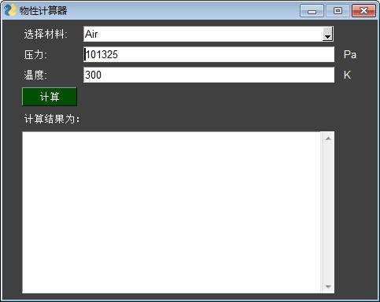Maximize the 物性计算器 window
The height and width of the screenshot is (302, 380).
(x=338, y=11)
